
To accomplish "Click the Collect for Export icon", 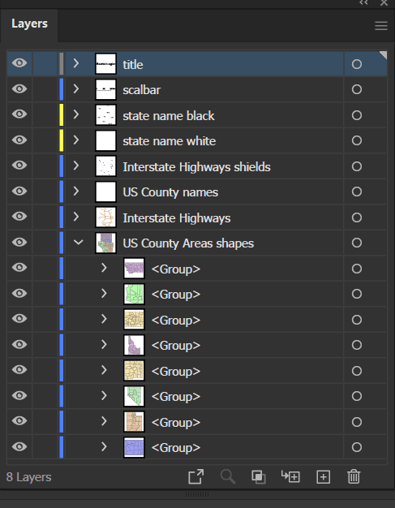I will click(196, 477).
